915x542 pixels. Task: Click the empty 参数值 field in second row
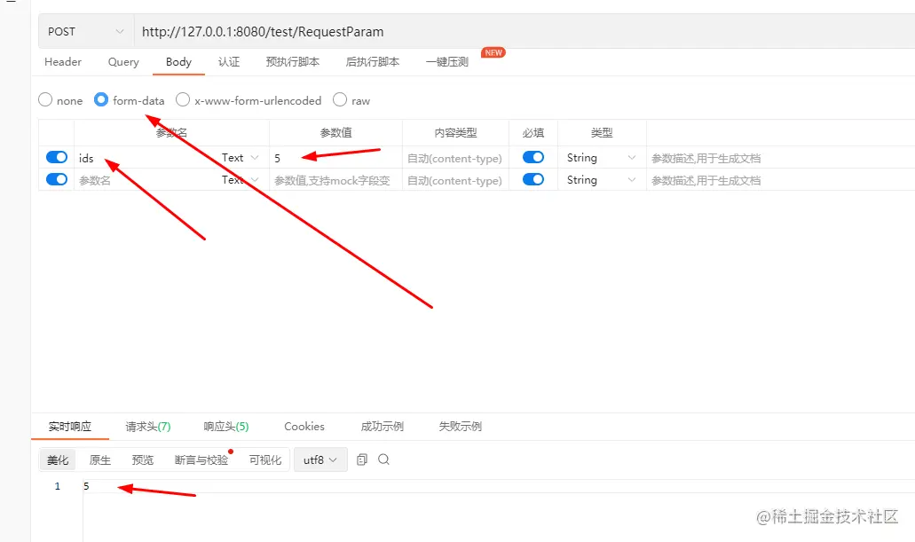(x=335, y=180)
